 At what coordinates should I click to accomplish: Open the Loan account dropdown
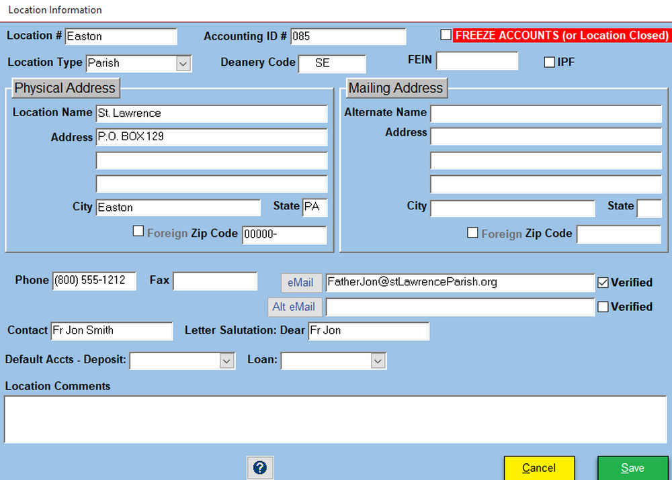[378, 361]
